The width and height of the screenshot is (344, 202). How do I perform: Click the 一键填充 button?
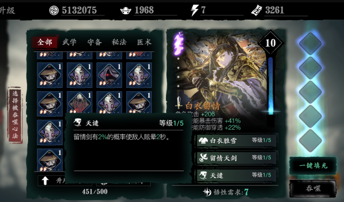pyautogui.click(x=313, y=166)
